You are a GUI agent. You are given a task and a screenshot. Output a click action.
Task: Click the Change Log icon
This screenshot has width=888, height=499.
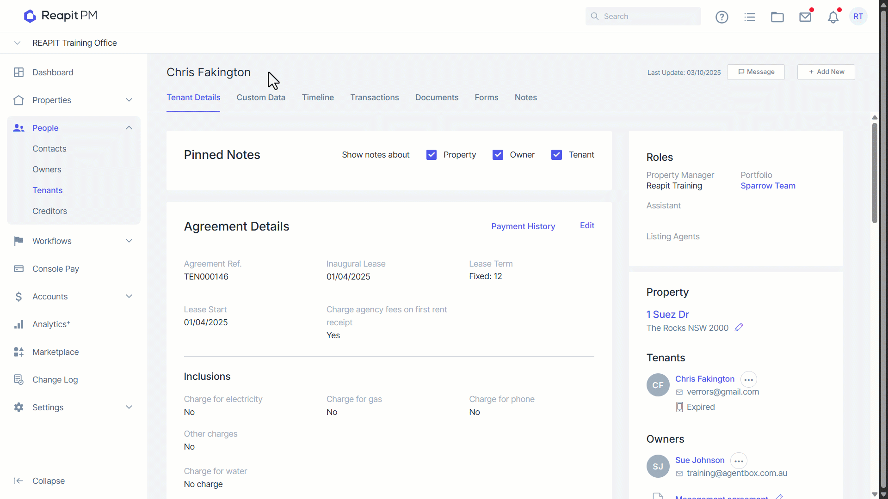pyautogui.click(x=18, y=380)
